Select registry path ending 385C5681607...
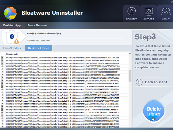The image size is (173, 130). click(x=63, y=118)
